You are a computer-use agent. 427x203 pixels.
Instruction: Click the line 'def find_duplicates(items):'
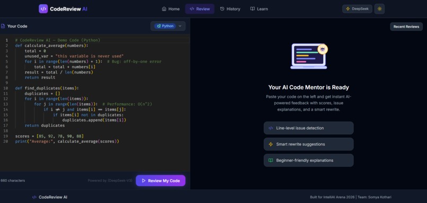point(47,88)
